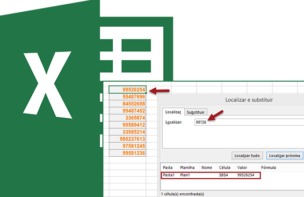Select cell containing 84552658
This screenshot has width=304, height=197.
128,104
